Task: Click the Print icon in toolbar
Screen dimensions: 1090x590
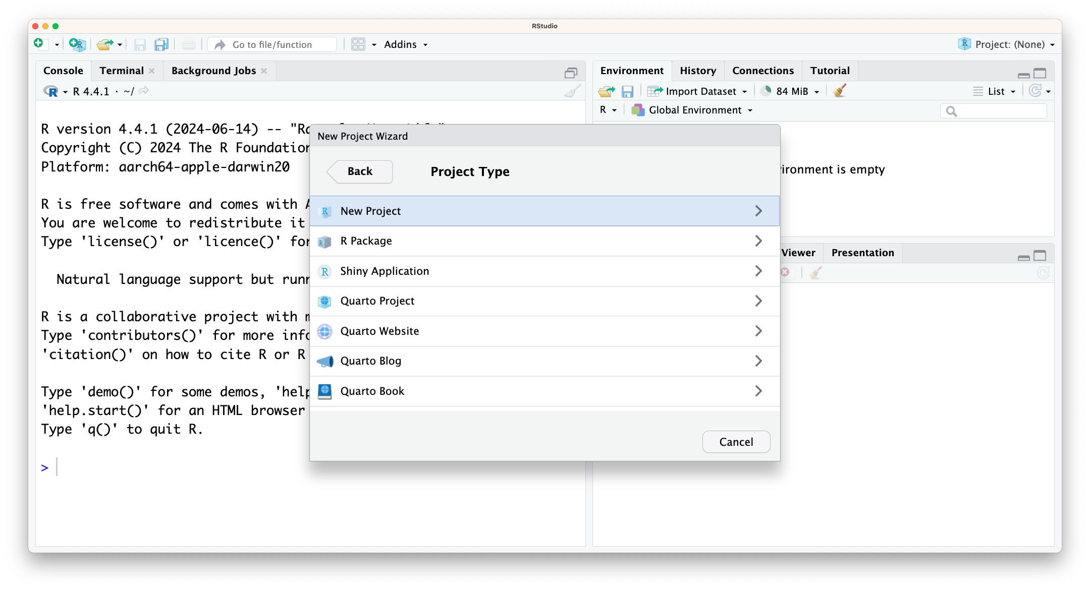Action: 189,44
